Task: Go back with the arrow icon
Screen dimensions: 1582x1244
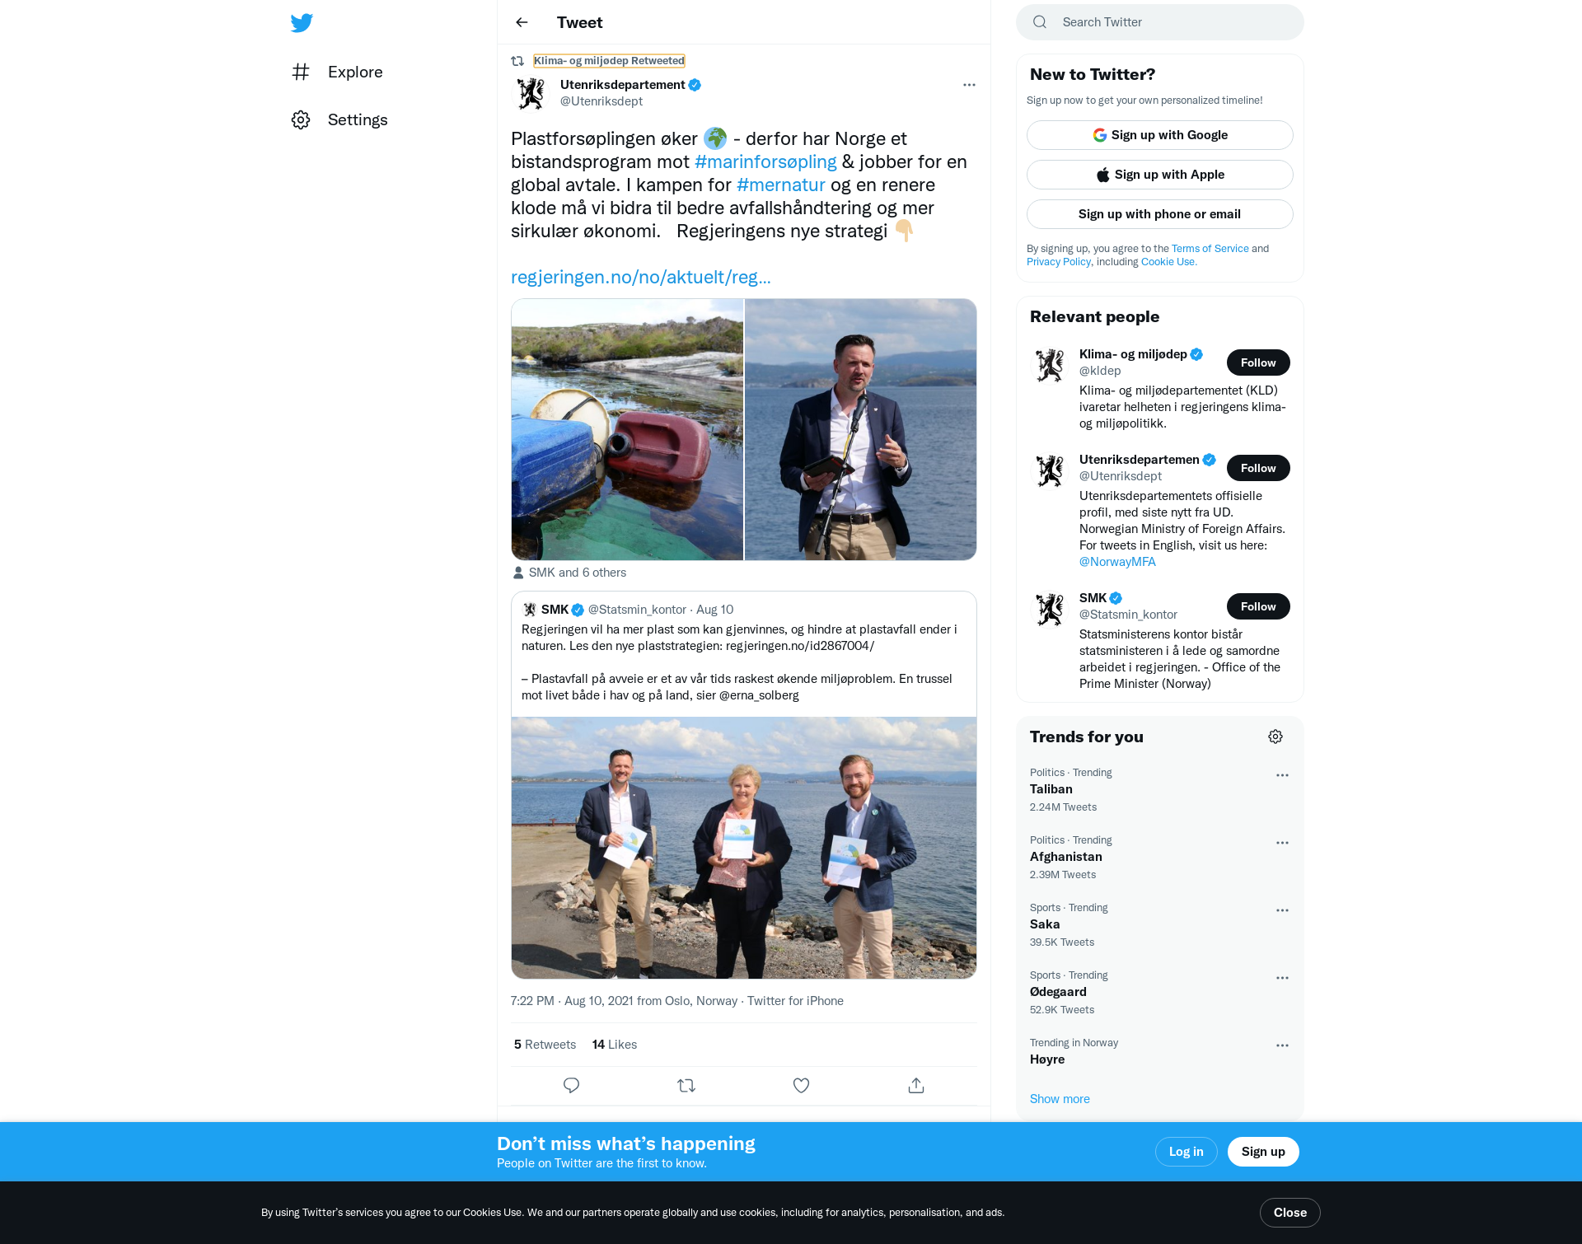Action: [522, 22]
